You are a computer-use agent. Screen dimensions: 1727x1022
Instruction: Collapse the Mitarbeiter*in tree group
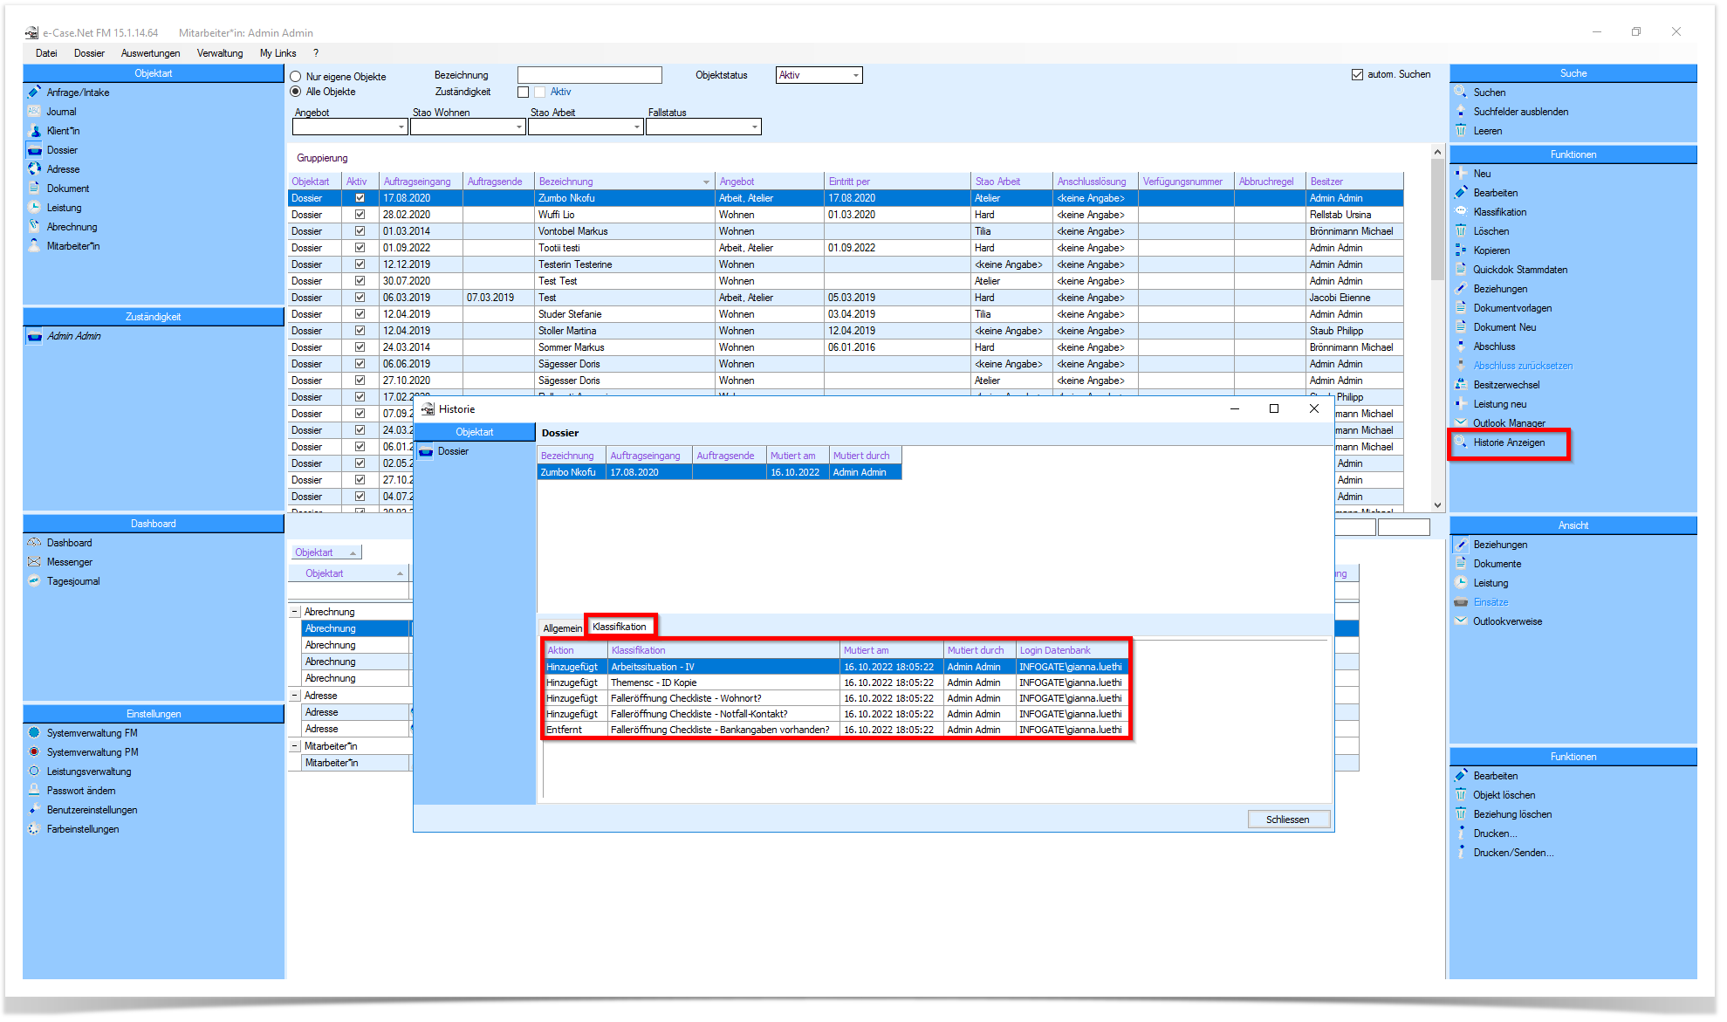(x=295, y=746)
